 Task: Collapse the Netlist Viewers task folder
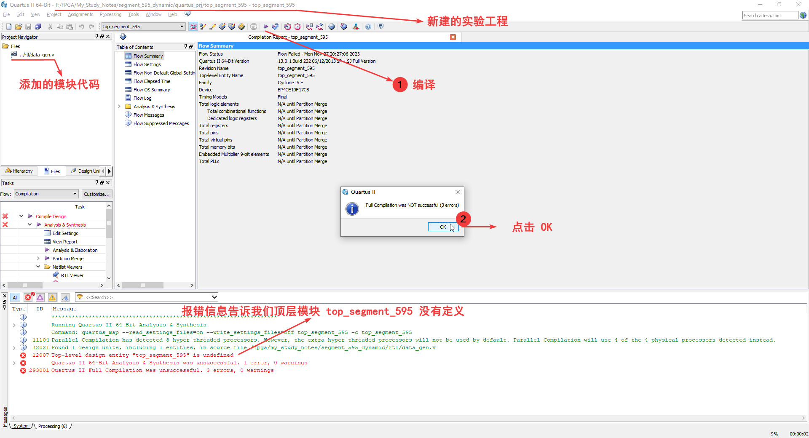pyautogui.click(x=38, y=267)
